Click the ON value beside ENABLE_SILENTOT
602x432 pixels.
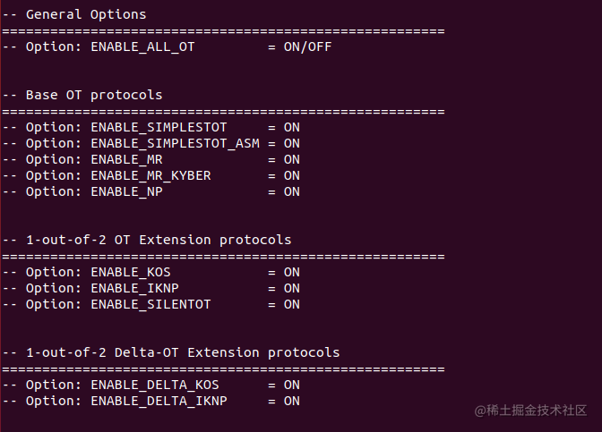pyautogui.click(x=291, y=304)
